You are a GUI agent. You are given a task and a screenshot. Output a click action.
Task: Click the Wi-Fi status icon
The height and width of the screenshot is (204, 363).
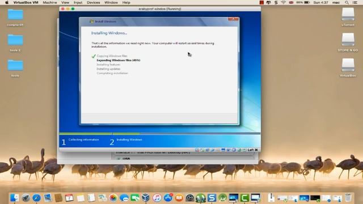pyautogui.click(x=284, y=2)
